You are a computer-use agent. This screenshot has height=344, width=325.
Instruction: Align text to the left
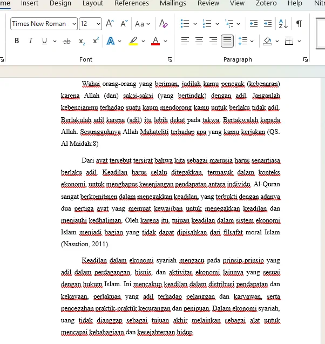point(185,41)
